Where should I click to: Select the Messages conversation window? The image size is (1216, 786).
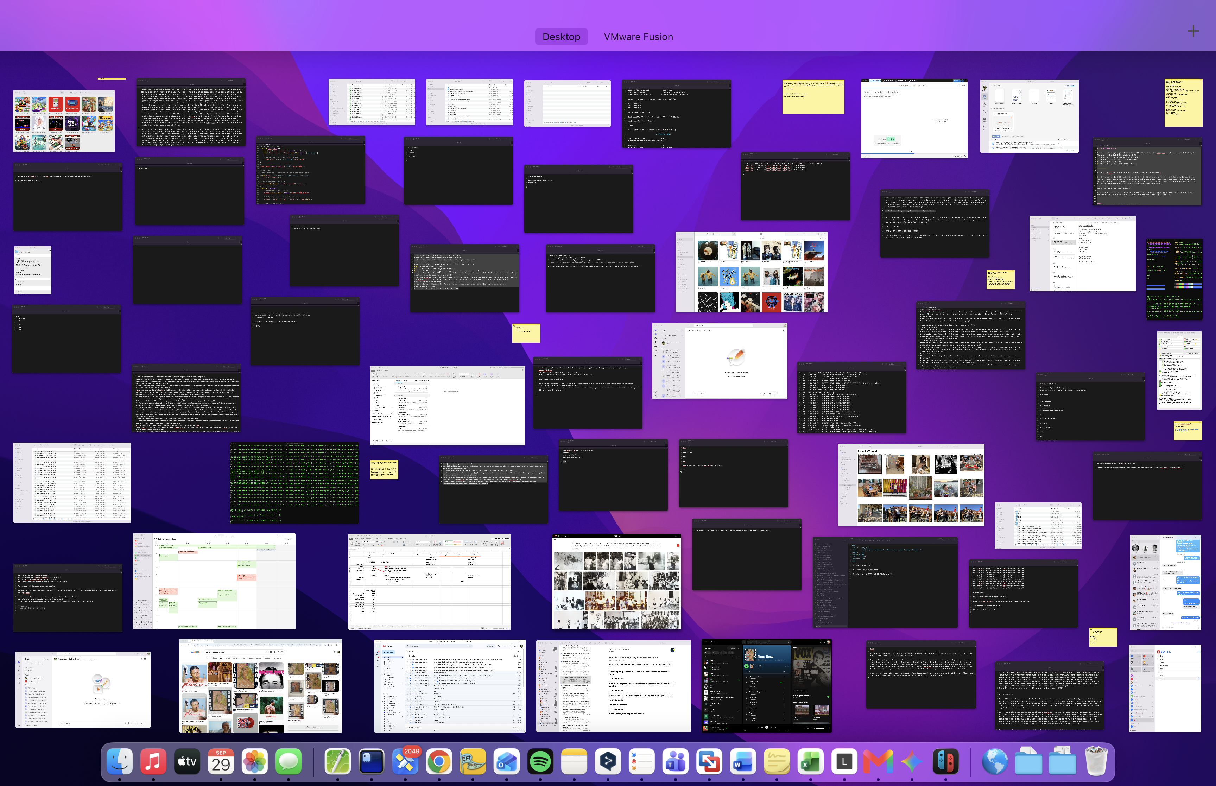click(1165, 582)
